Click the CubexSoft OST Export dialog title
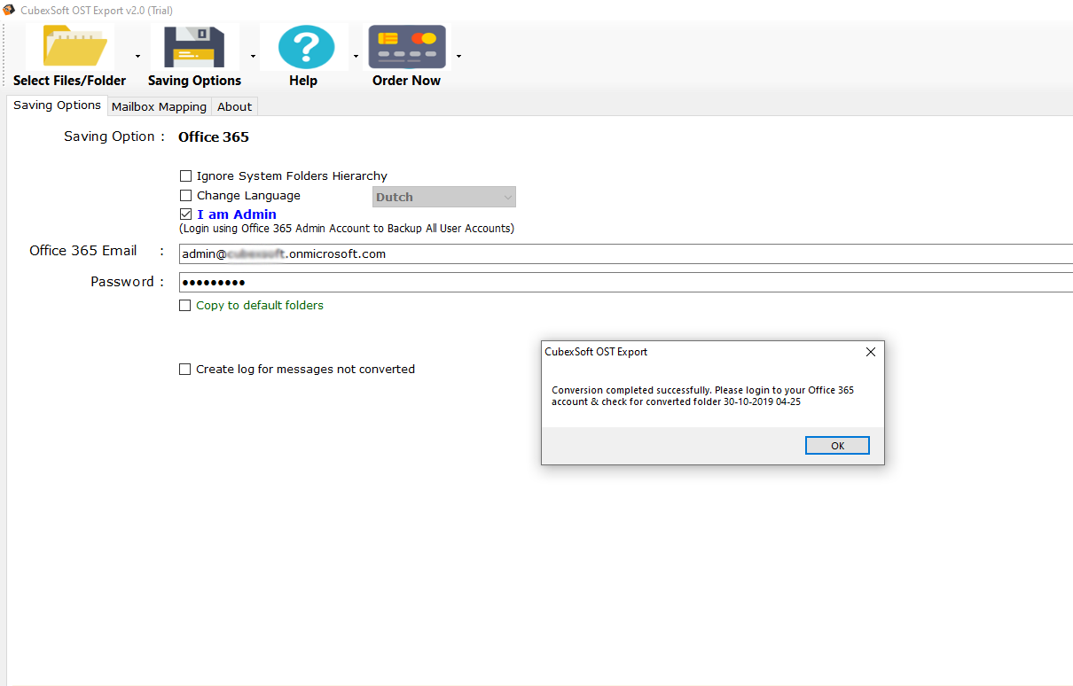The width and height of the screenshot is (1073, 686). (596, 352)
